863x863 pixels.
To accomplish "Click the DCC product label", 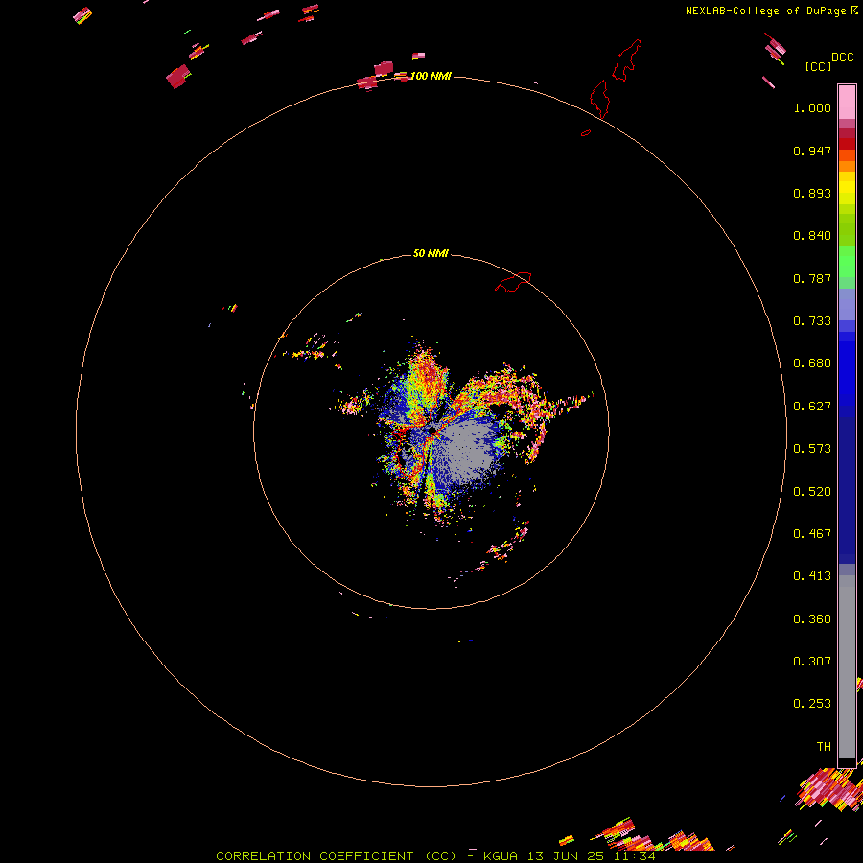I will pos(842,58).
